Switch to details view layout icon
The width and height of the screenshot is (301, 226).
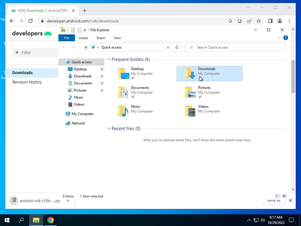[x=278, y=196]
